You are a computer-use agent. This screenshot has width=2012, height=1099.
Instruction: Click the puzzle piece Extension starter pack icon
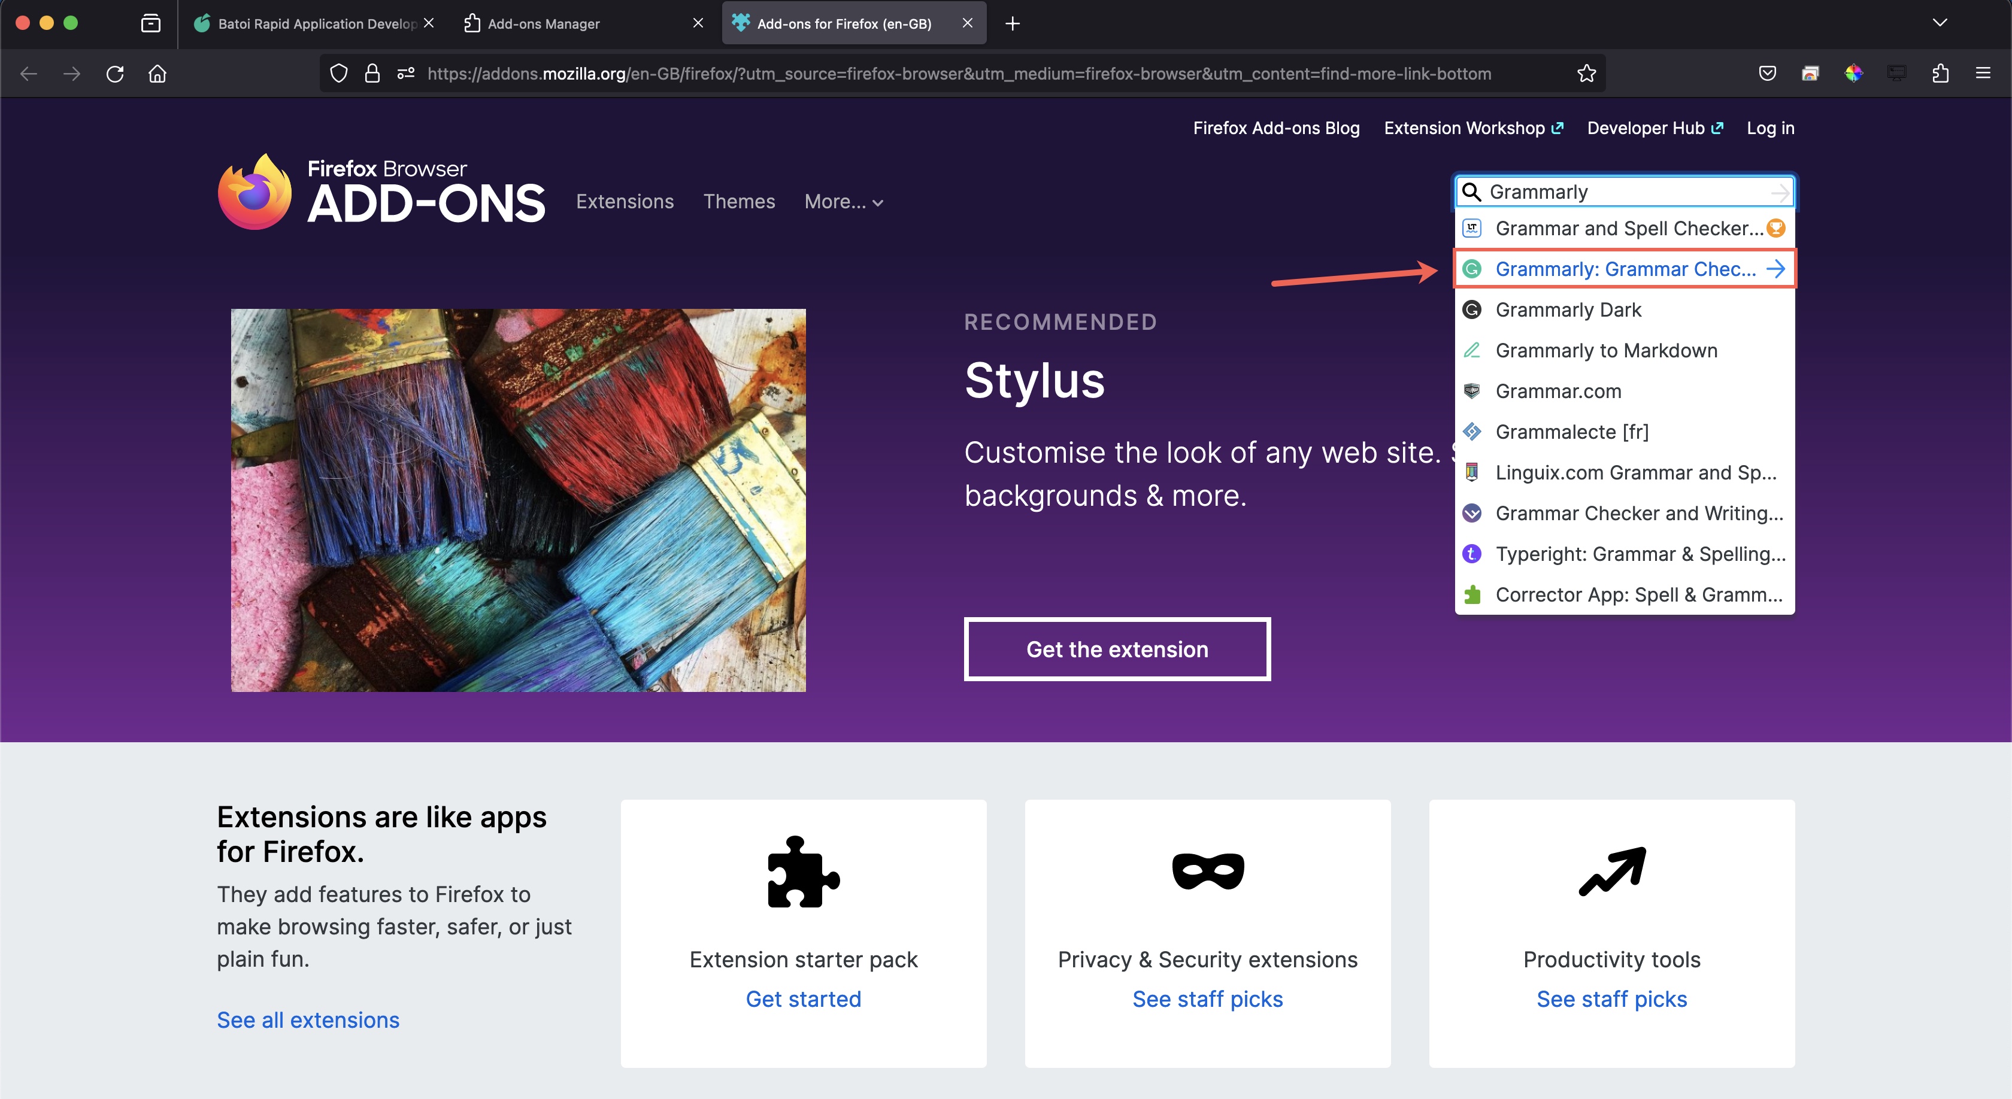tap(804, 872)
